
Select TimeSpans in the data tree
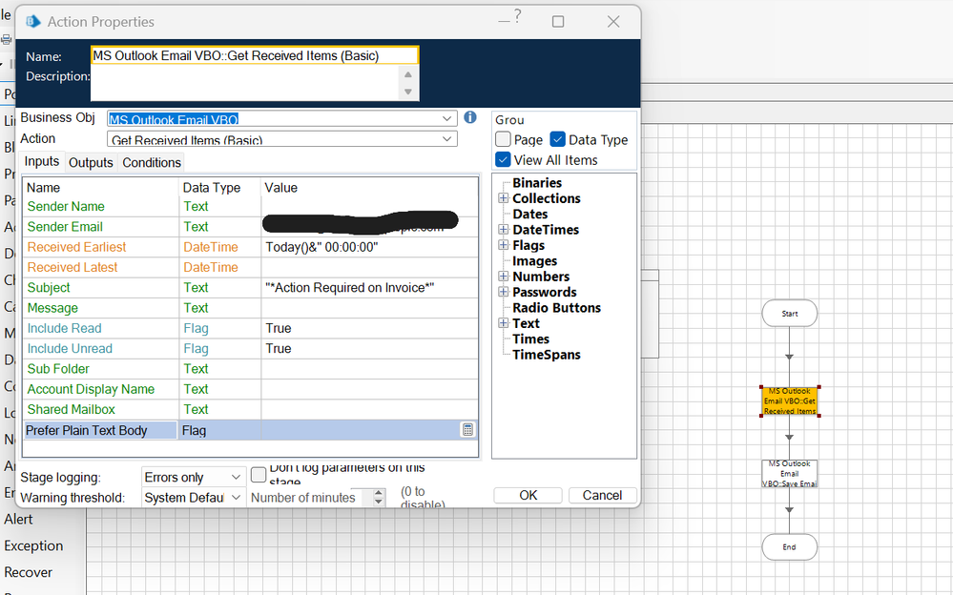click(547, 355)
